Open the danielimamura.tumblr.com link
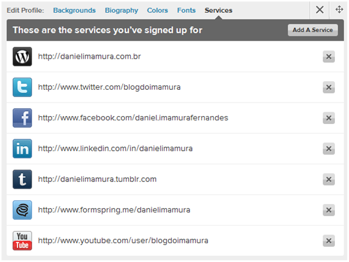349x262 pixels. (97, 179)
